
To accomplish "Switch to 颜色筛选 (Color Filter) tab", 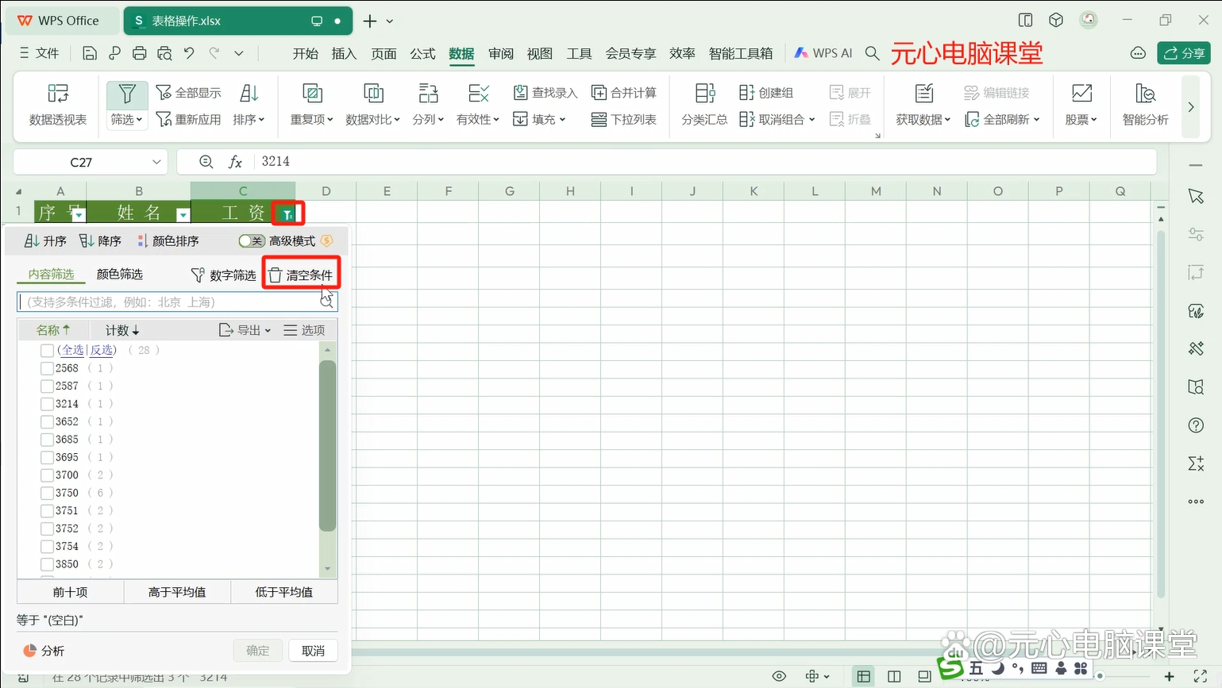I will click(120, 275).
